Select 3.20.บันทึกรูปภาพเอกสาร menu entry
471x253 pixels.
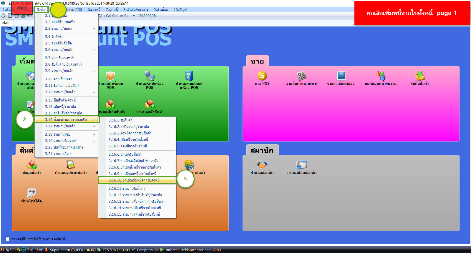point(66,147)
